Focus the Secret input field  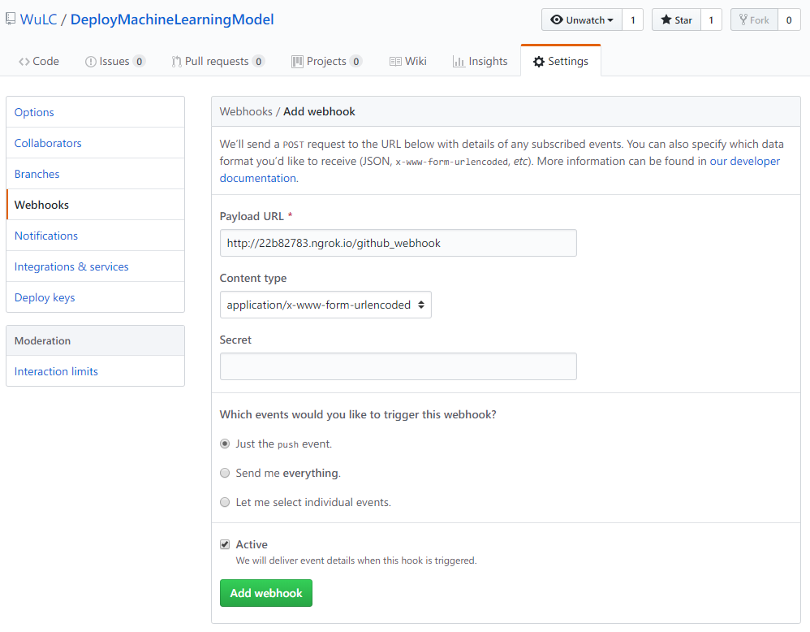(x=399, y=366)
